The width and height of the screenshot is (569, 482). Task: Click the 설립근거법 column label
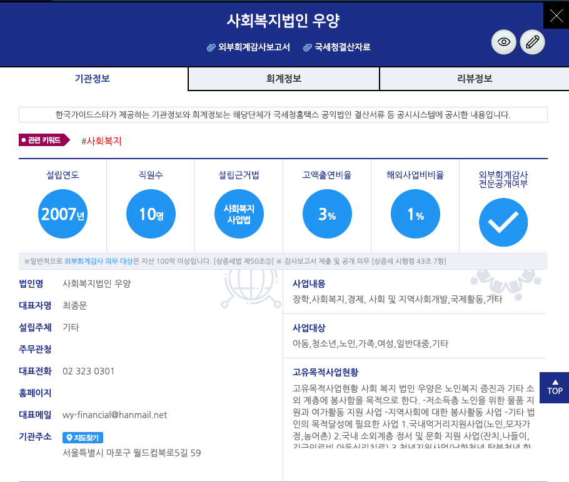click(239, 175)
